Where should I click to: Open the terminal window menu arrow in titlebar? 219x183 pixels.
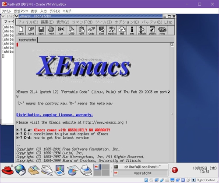[x=3, y=16]
